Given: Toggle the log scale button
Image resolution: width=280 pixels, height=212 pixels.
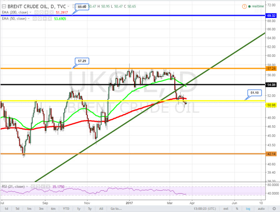Looking at the screenshot, I should tap(248, 209).
